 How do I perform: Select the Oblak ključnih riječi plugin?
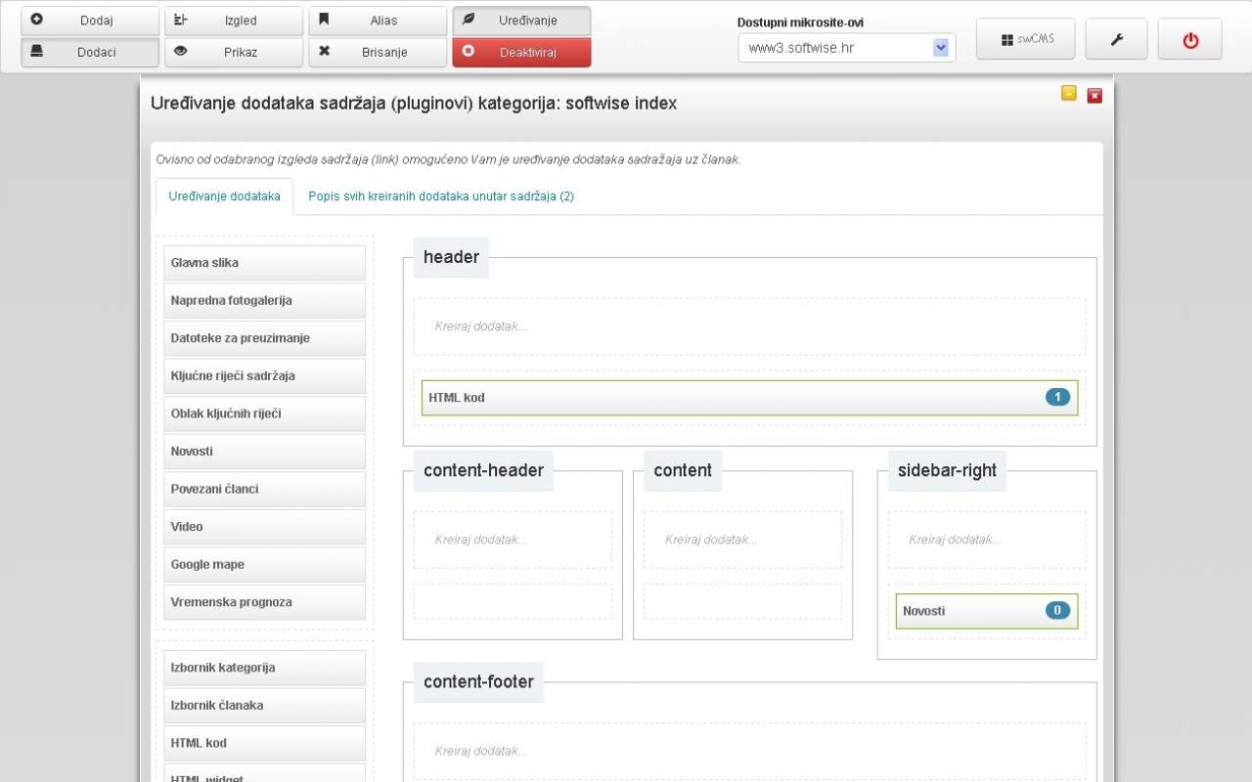[x=264, y=413]
